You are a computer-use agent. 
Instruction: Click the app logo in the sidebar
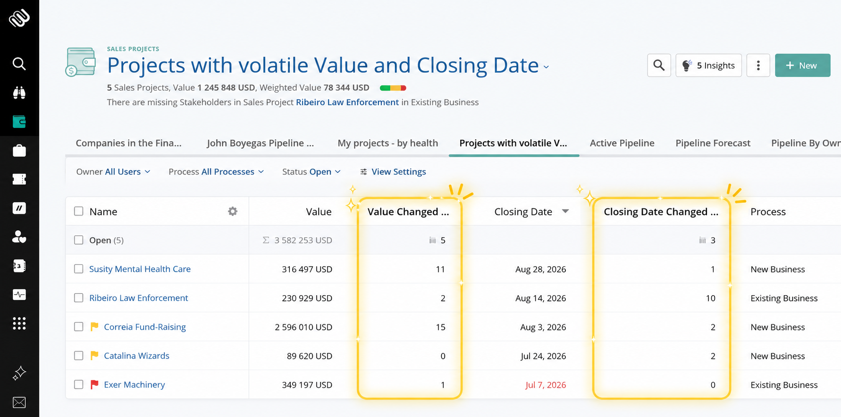19,18
